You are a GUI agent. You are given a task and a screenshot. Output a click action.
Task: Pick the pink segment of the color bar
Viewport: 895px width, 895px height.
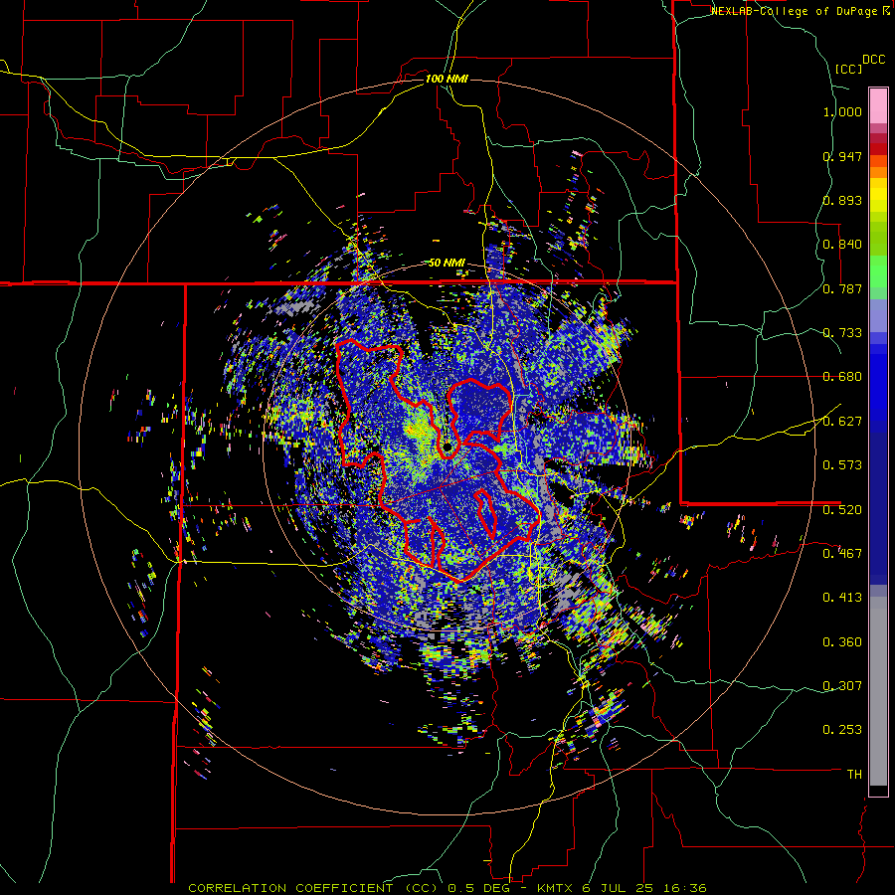(878, 105)
